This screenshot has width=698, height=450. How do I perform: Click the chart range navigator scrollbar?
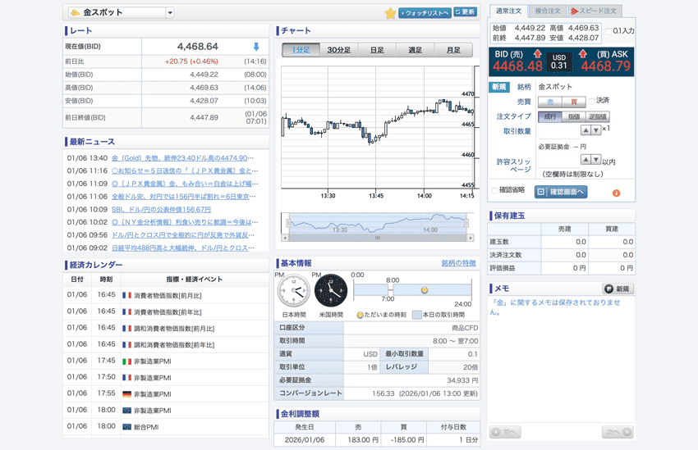point(377,238)
